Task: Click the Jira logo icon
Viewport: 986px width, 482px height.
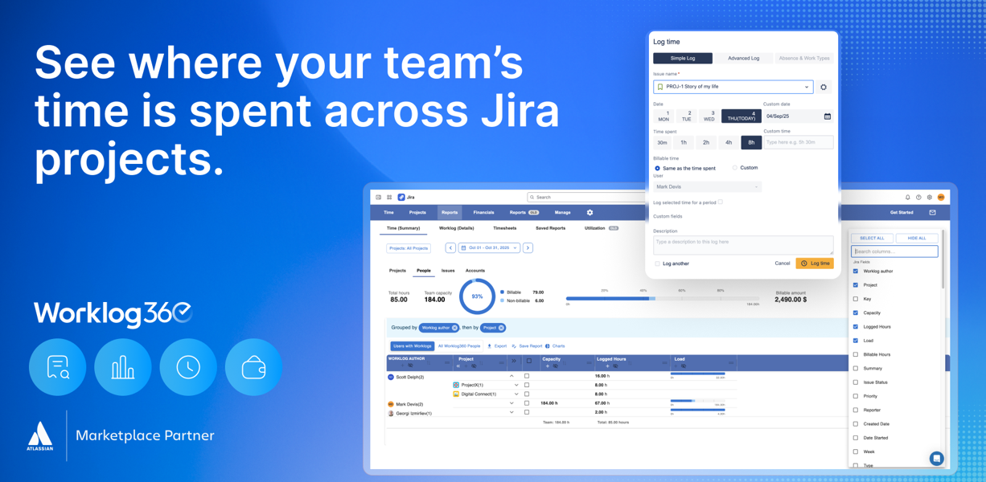Action: pyautogui.click(x=401, y=197)
